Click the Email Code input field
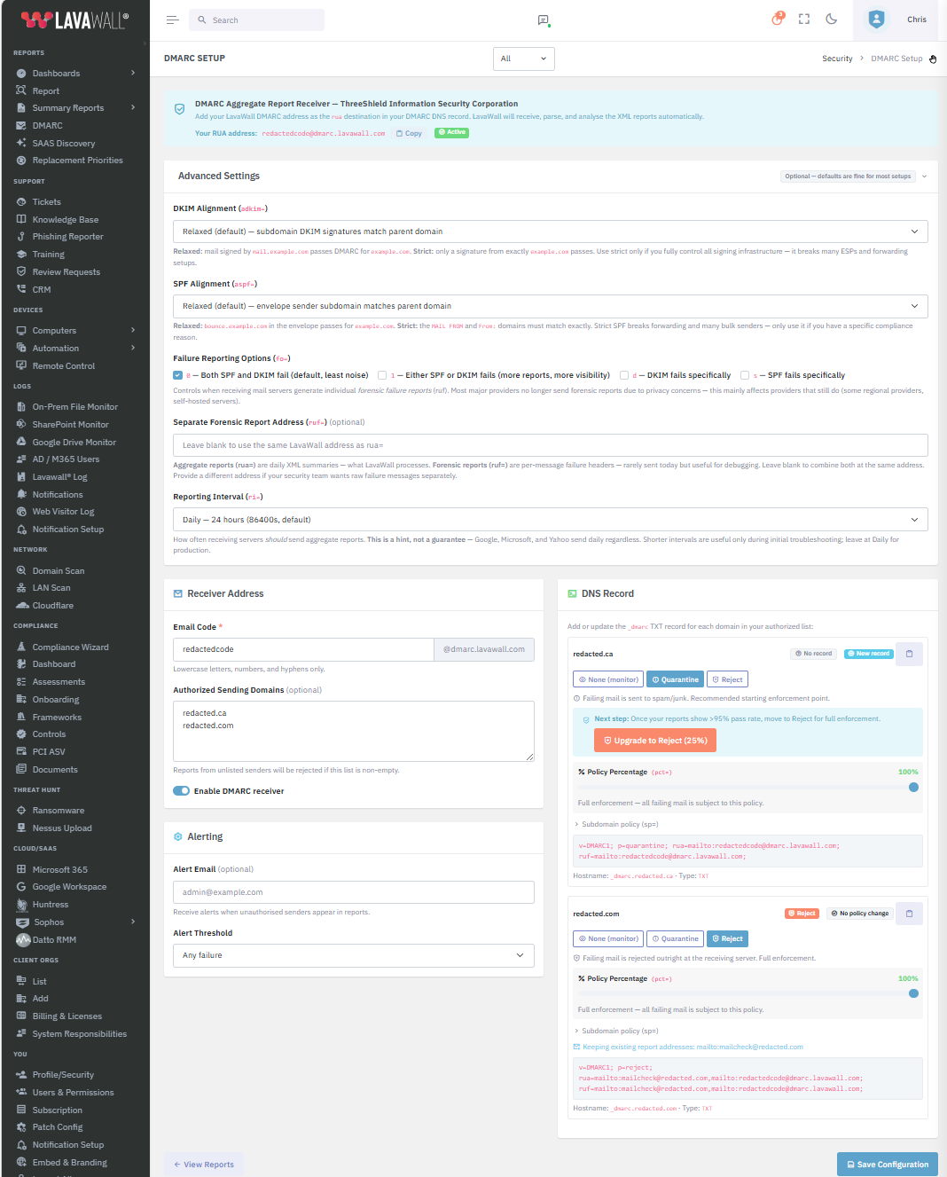 click(303, 649)
